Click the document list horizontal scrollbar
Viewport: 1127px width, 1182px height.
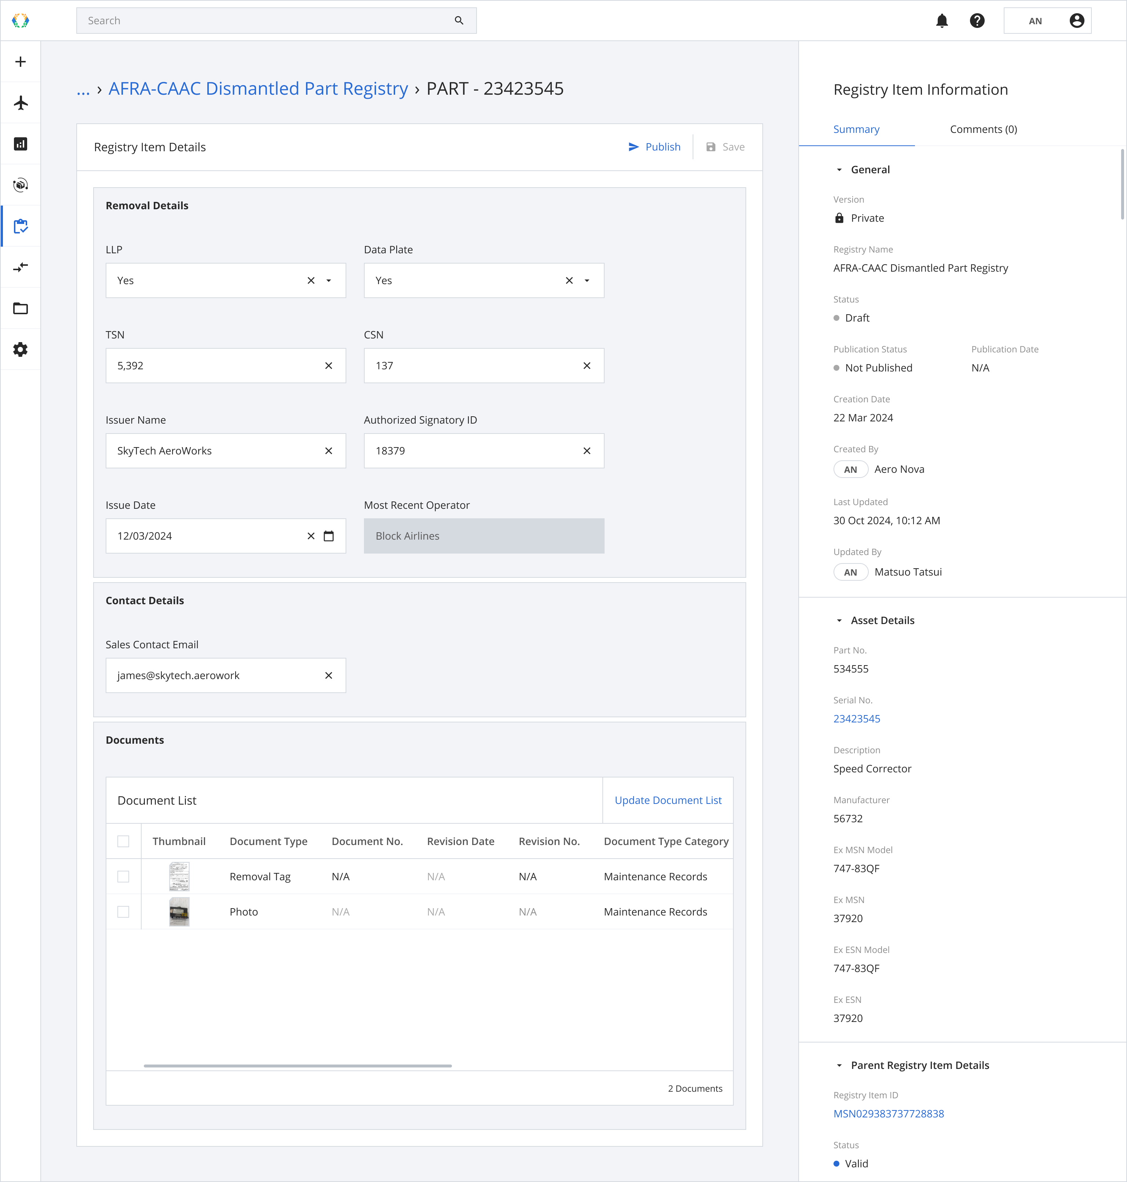(298, 1066)
